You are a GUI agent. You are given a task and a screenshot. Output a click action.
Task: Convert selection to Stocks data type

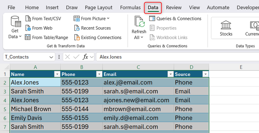pos(226,28)
